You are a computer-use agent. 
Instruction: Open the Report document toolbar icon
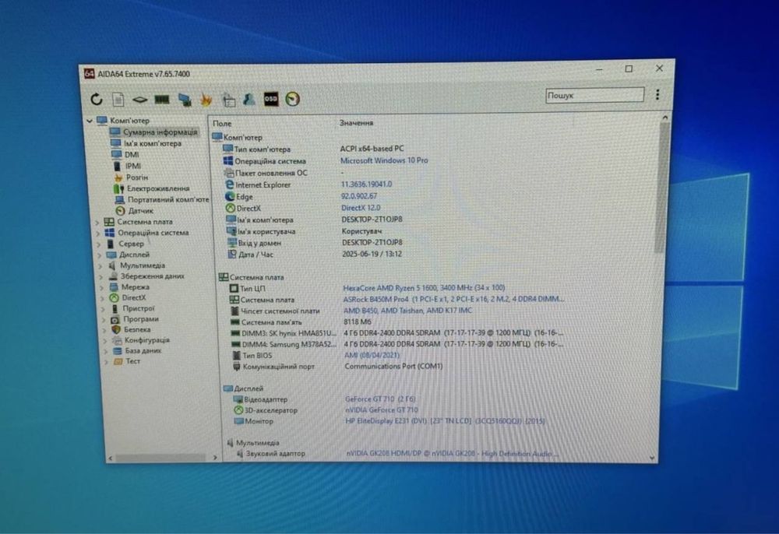click(x=118, y=100)
